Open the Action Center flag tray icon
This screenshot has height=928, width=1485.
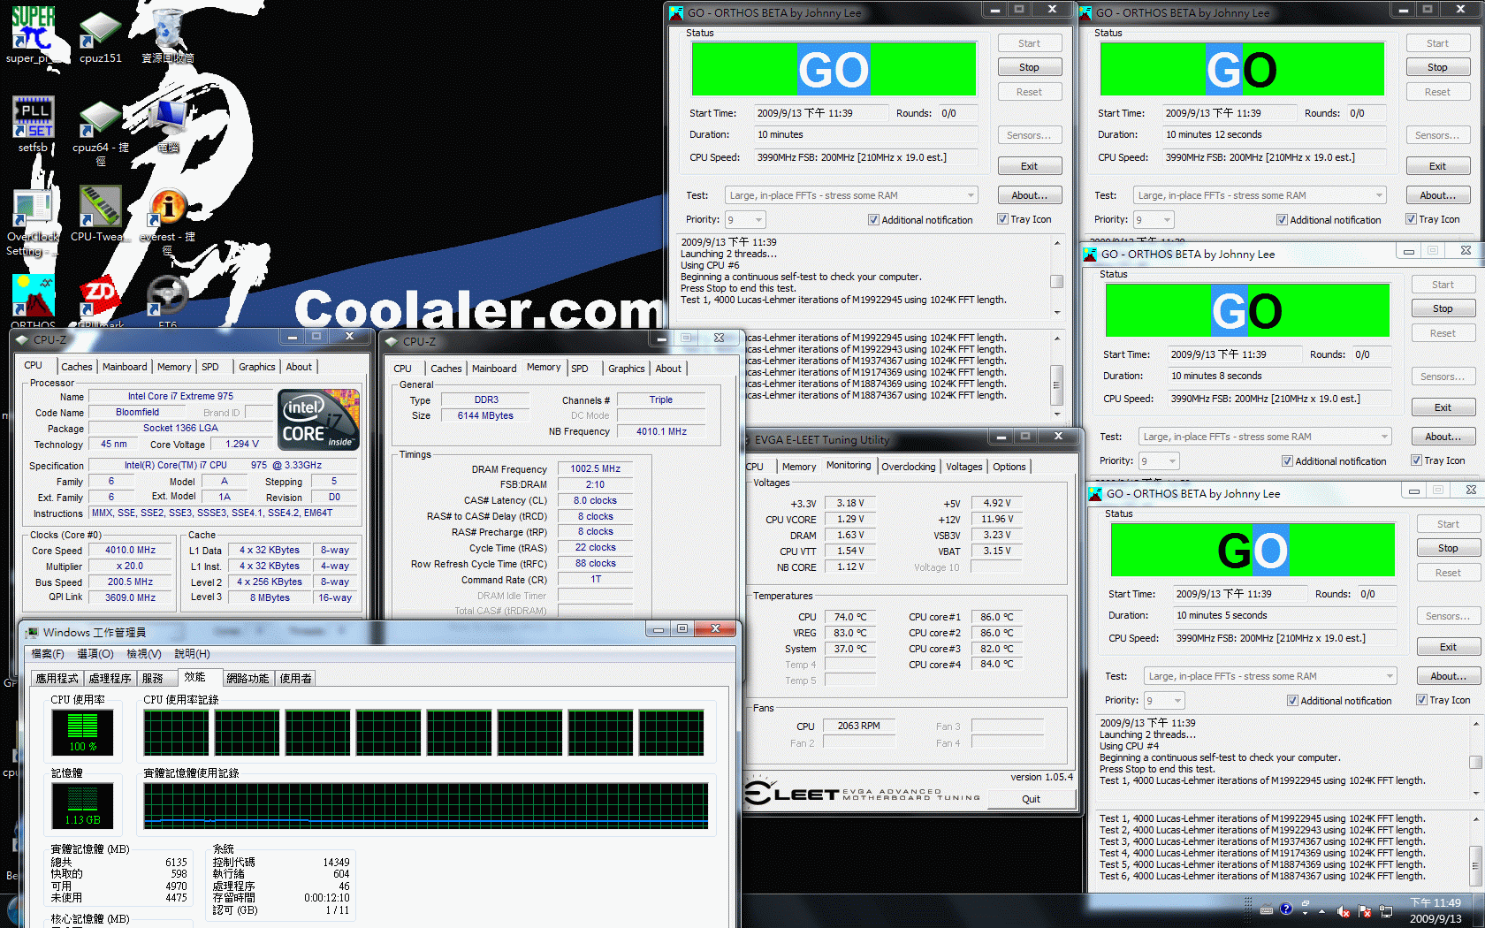(x=1364, y=911)
